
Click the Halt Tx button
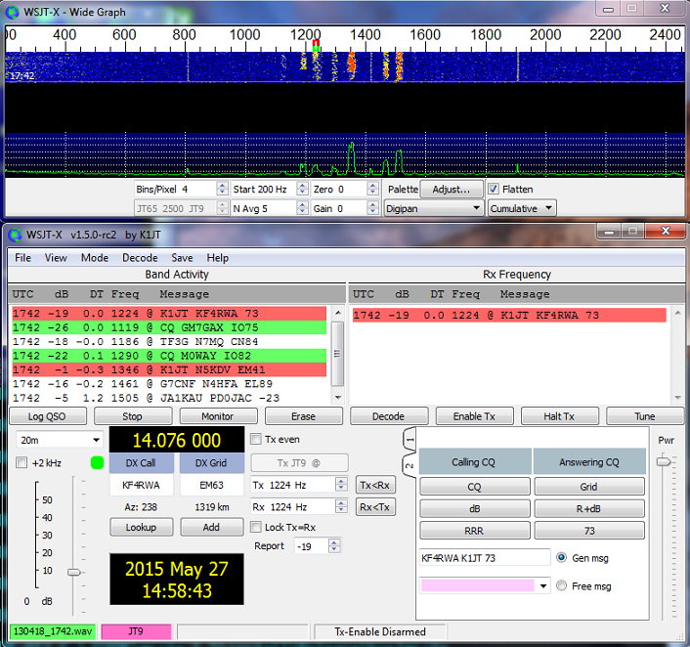point(559,416)
